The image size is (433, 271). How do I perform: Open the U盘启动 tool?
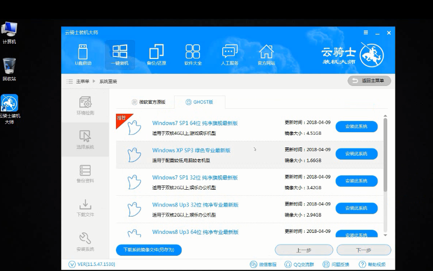point(83,55)
